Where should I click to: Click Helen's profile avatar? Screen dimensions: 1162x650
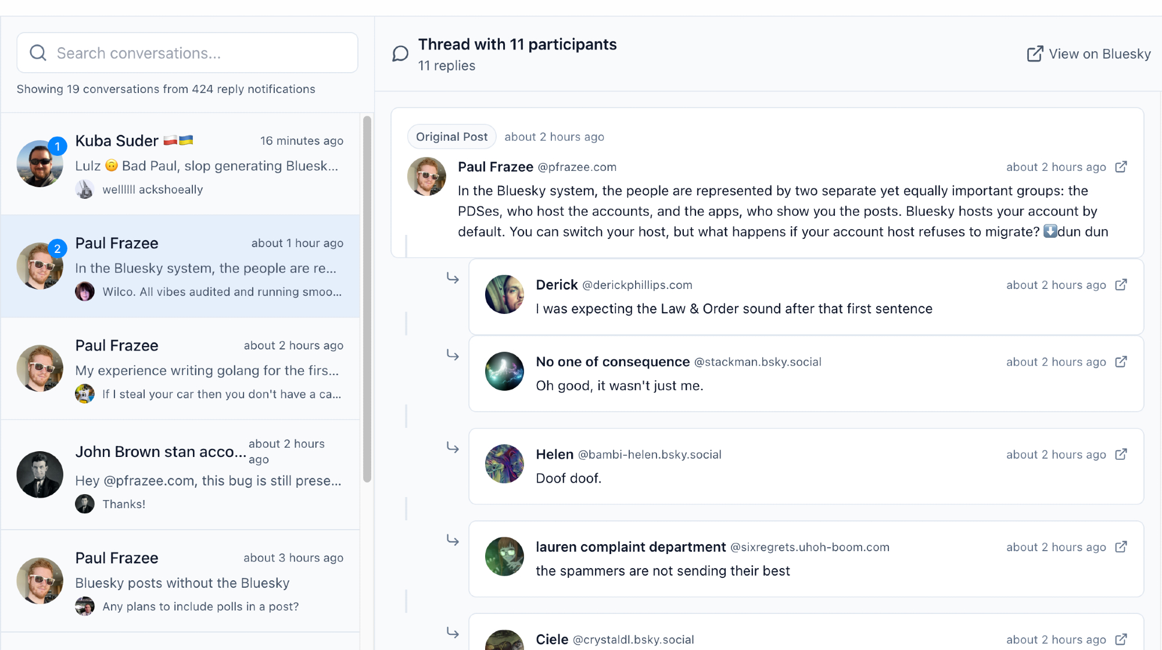point(504,464)
